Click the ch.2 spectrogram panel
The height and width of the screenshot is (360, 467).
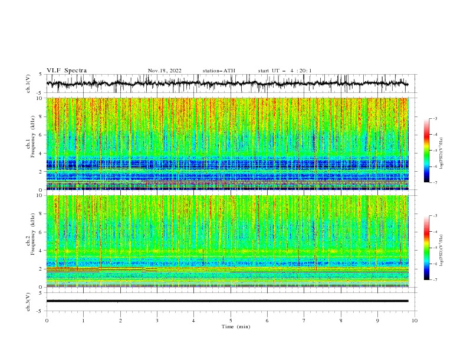click(227, 241)
